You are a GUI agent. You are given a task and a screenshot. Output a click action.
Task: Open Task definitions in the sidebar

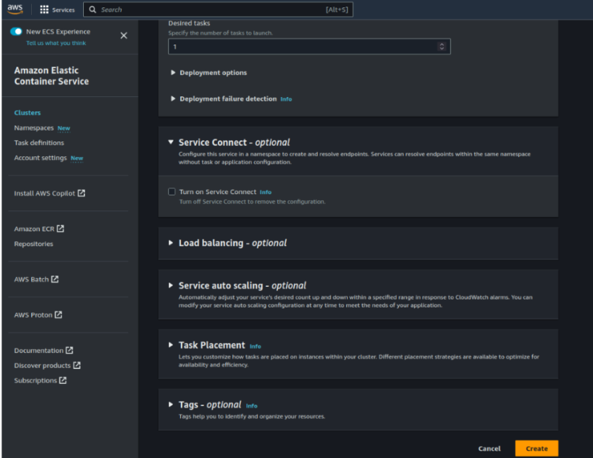39,143
